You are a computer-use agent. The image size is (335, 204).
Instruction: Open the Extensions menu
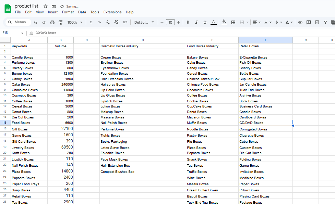point(112,12)
